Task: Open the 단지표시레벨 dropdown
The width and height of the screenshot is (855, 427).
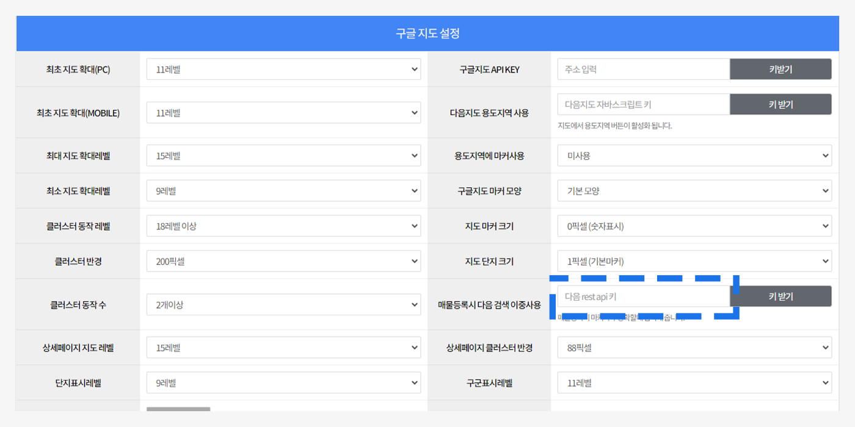Action: click(283, 383)
